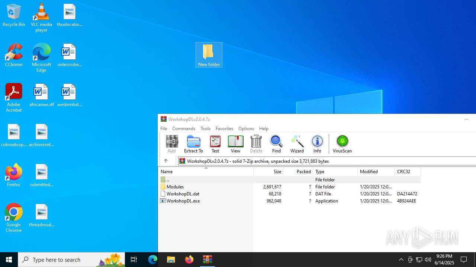Sort by the Name column header
The width and height of the screenshot is (476, 267).
tap(206, 171)
